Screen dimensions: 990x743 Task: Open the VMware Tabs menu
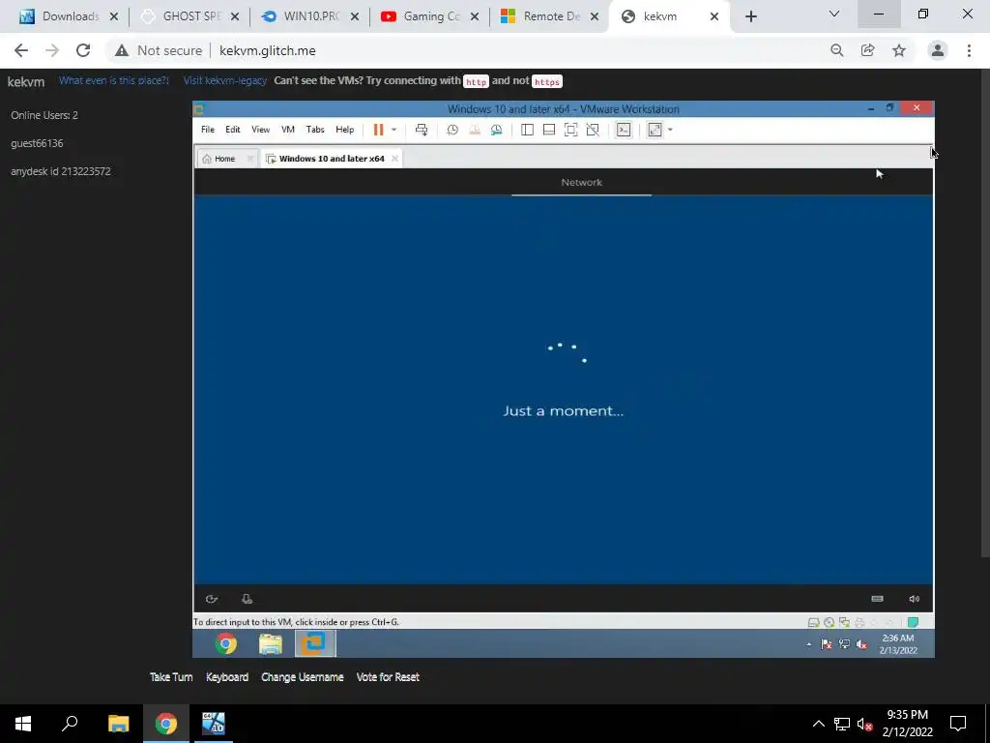315,130
